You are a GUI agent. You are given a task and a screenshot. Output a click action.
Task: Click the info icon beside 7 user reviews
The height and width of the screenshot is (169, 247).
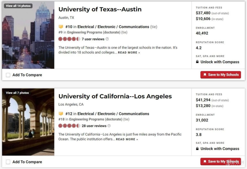click(107, 39)
